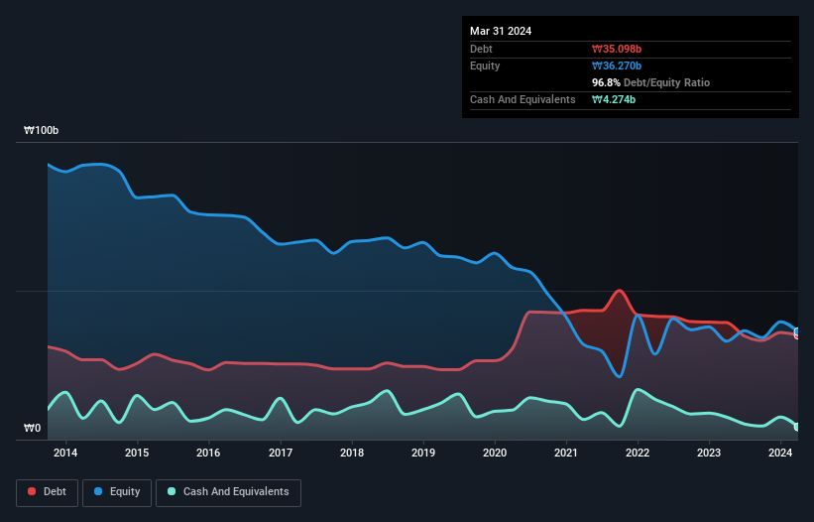The width and height of the screenshot is (814, 522).
Task: Click the 2014 x-axis label
Action: coord(65,453)
